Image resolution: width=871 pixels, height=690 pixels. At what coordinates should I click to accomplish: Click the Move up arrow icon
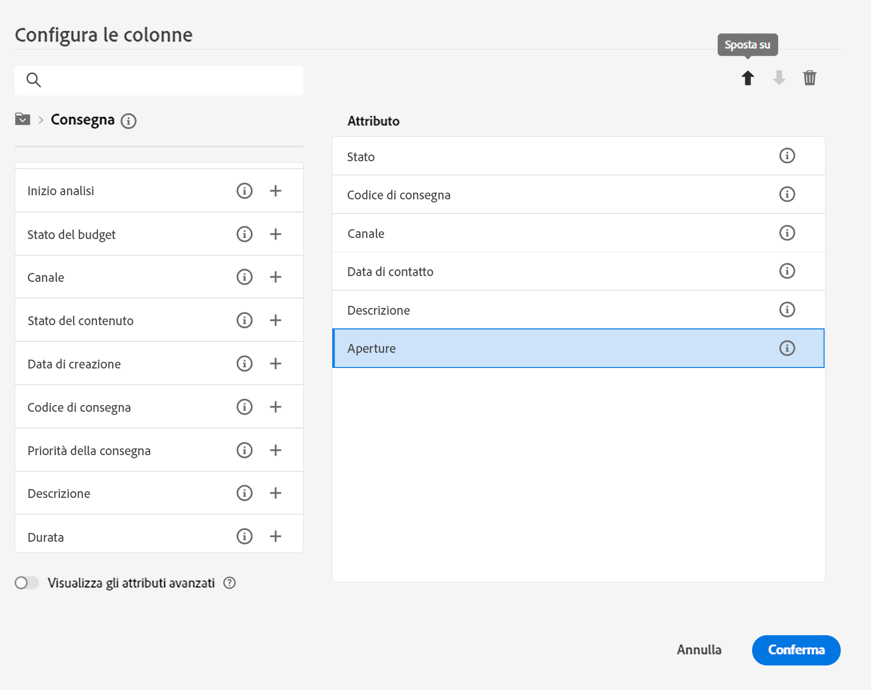pos(748,78)
